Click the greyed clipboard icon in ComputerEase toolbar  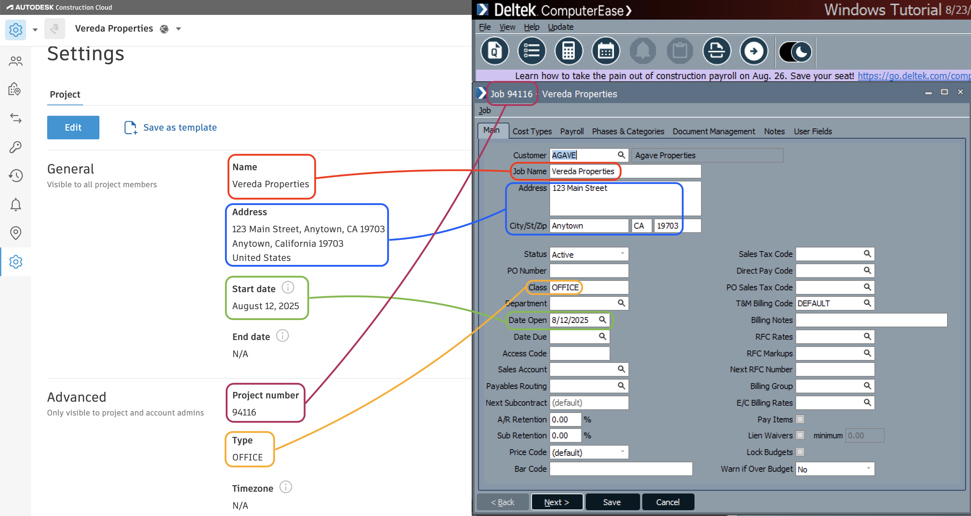(x=680, y=51)
